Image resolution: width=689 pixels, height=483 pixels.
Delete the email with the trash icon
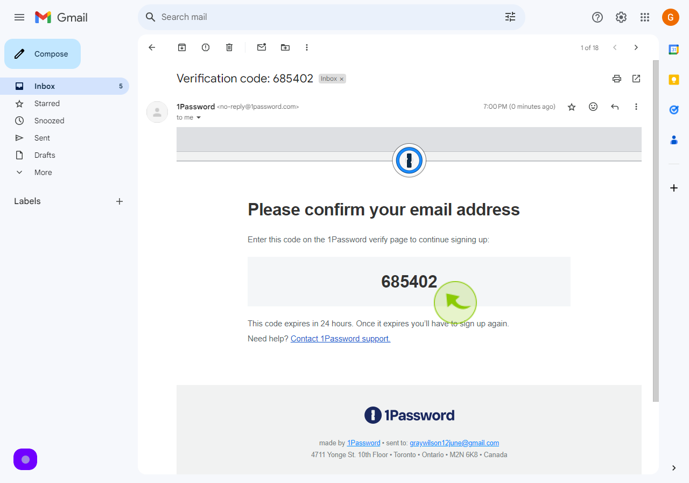(x=229, y=47)
